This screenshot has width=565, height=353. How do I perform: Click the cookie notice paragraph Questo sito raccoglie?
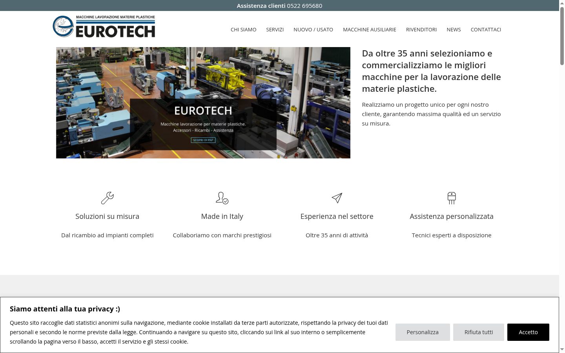(199, 332)
